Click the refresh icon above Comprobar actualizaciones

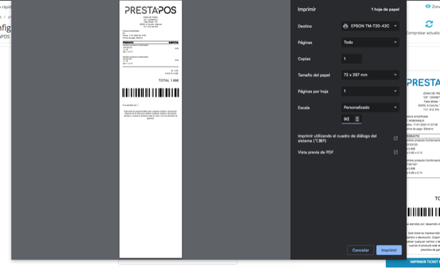[x=429, y=24]
